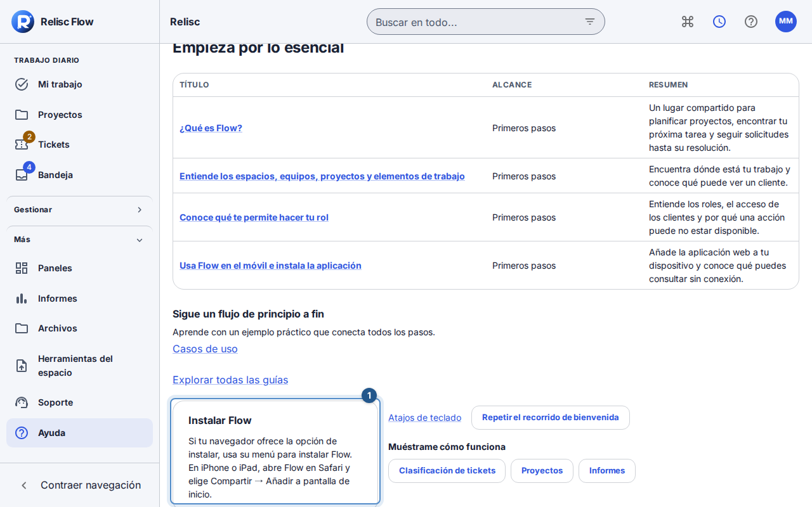Open Tickets from the sidebar
The width and height of the screenshot is (812, 507).
79,144
